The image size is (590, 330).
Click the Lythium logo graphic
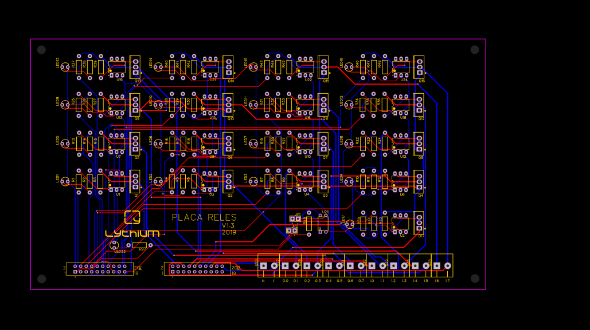pos(132,218)
